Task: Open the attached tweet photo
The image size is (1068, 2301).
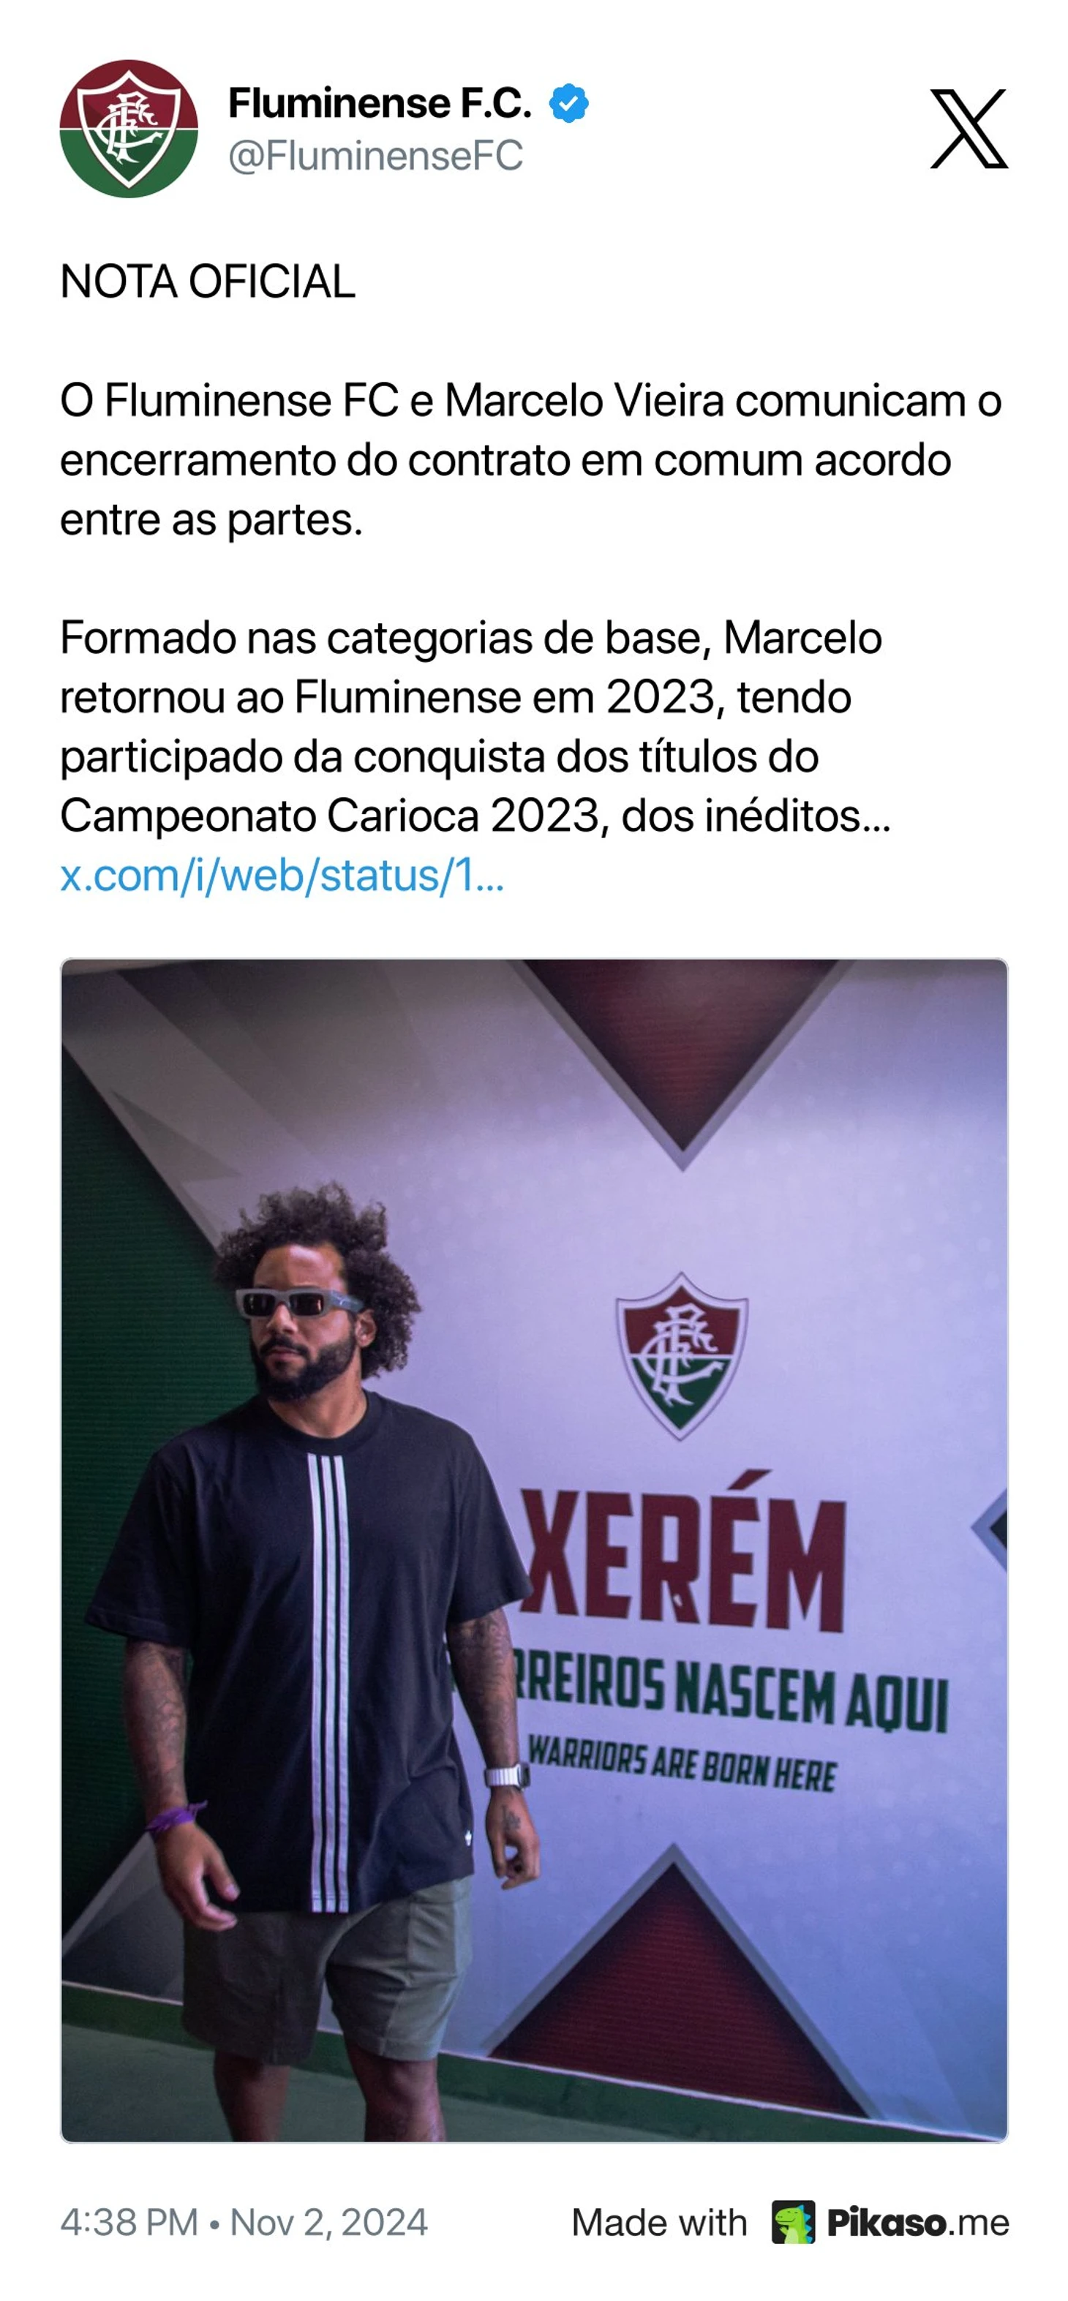Action: [535, 1551]
